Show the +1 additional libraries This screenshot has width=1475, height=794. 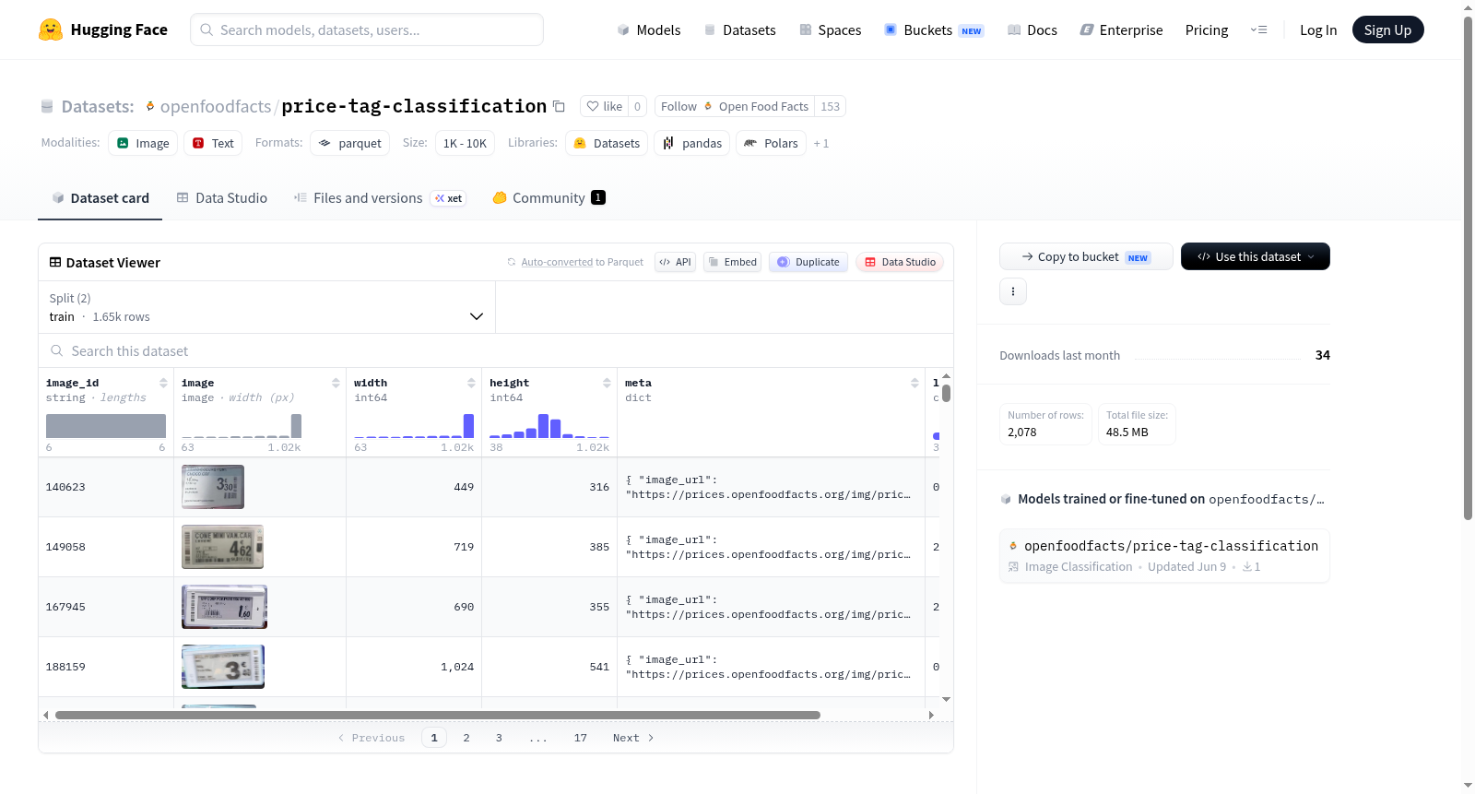coord(821,144)
